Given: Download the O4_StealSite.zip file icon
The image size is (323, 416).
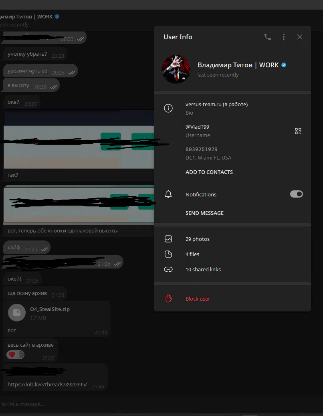Looking at the screenshot, I should 17,313.
